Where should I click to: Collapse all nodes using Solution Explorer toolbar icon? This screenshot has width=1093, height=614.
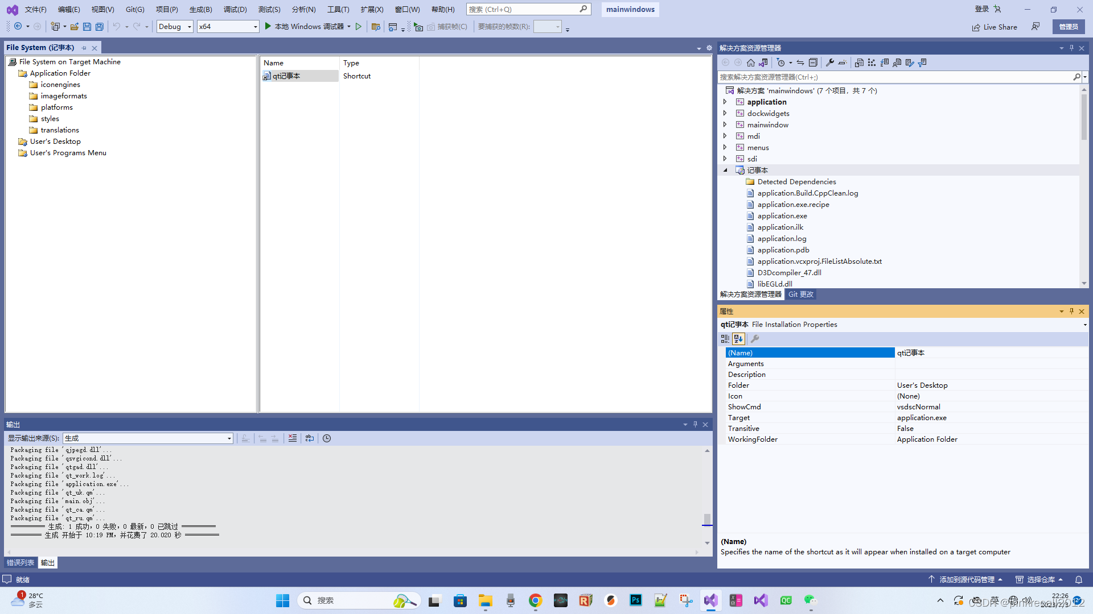point(813,63)
